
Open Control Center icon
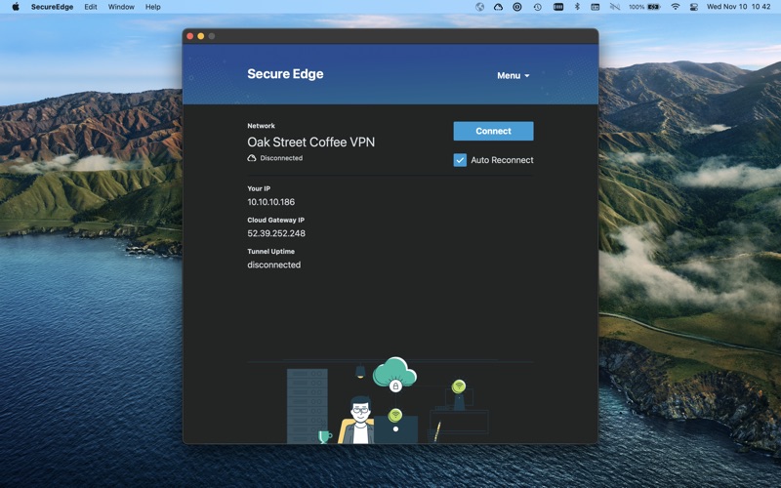[693, 7]
